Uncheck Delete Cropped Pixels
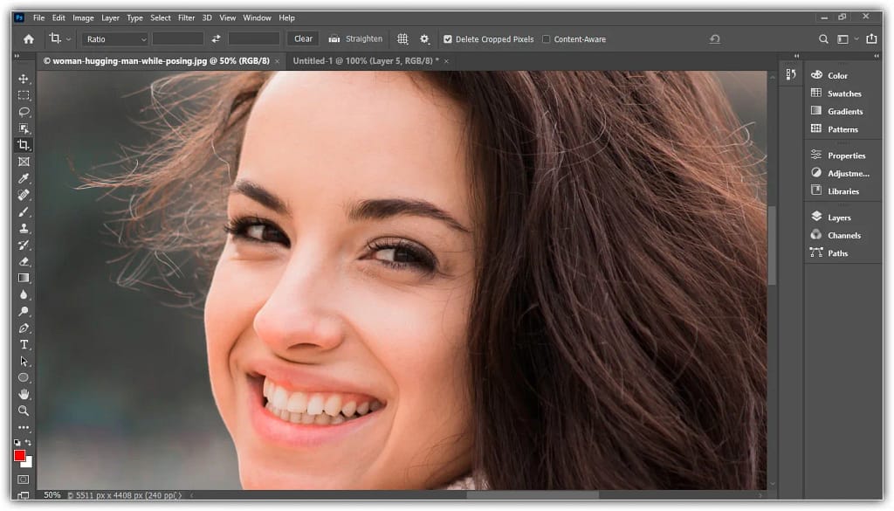 (446, 38)
